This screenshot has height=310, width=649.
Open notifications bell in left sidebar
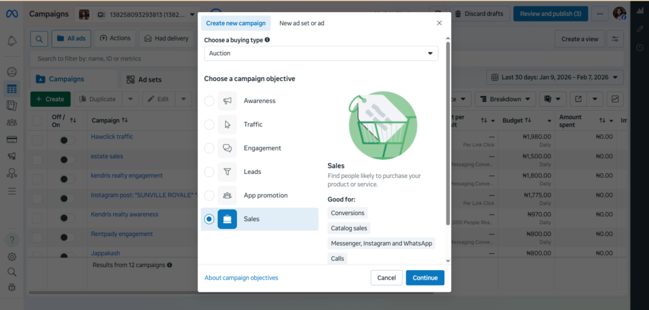coord(12,41)
